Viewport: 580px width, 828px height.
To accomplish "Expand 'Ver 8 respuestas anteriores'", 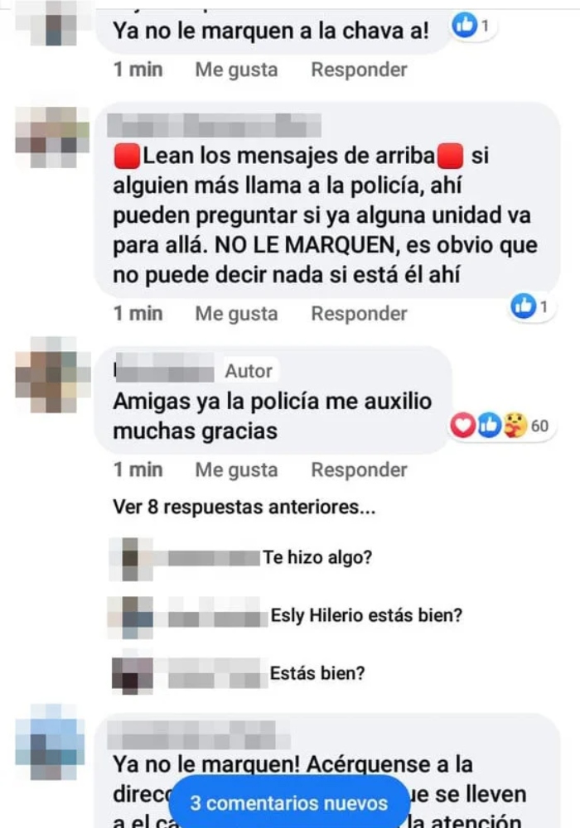I will click(x=244, y=507).
